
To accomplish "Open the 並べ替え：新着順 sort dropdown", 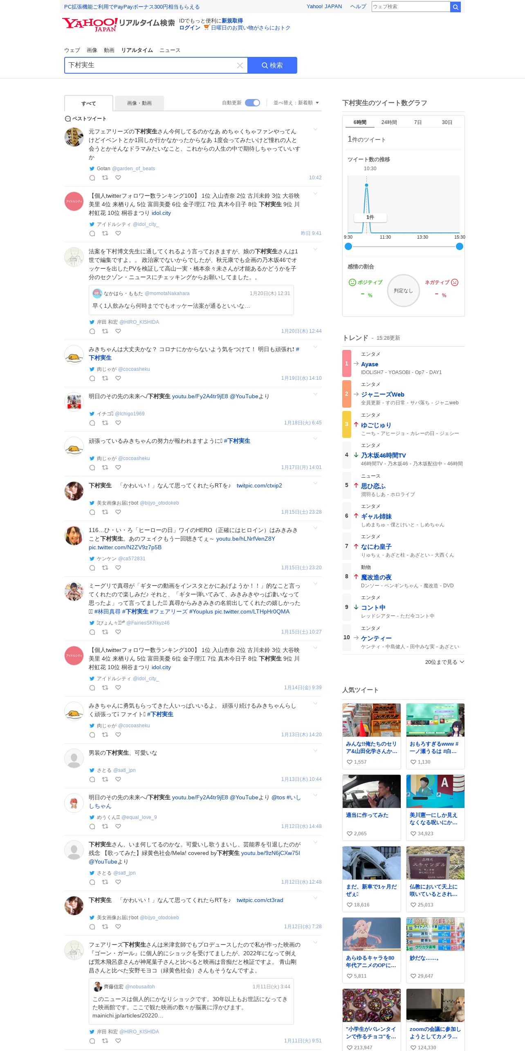I will click(x=296, y=103).
